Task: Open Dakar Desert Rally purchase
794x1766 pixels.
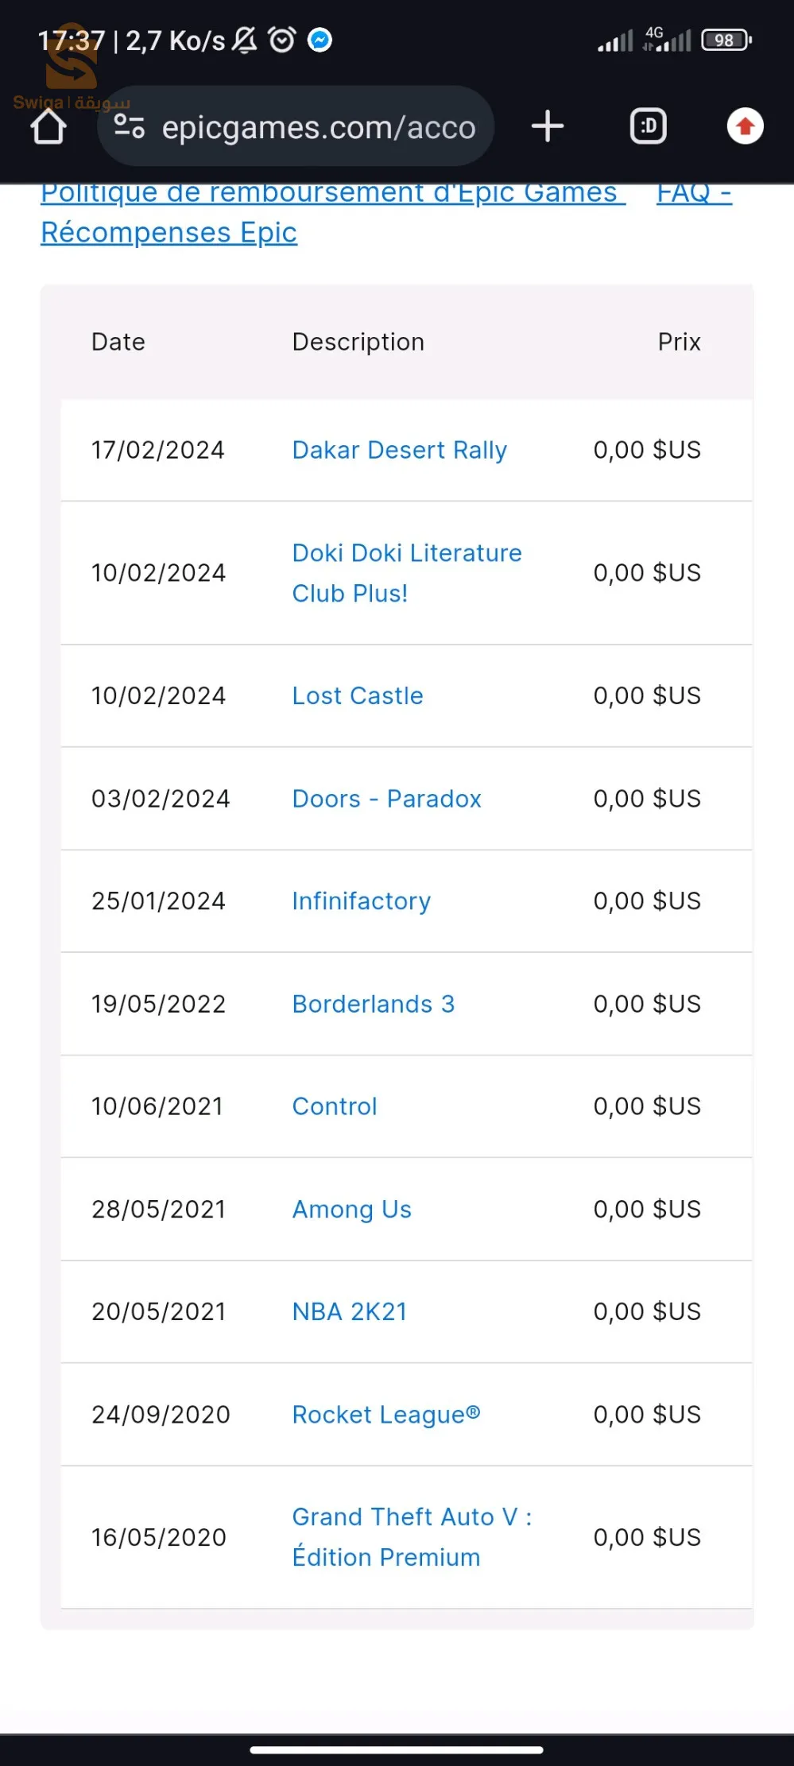Action: click(399, 450)
